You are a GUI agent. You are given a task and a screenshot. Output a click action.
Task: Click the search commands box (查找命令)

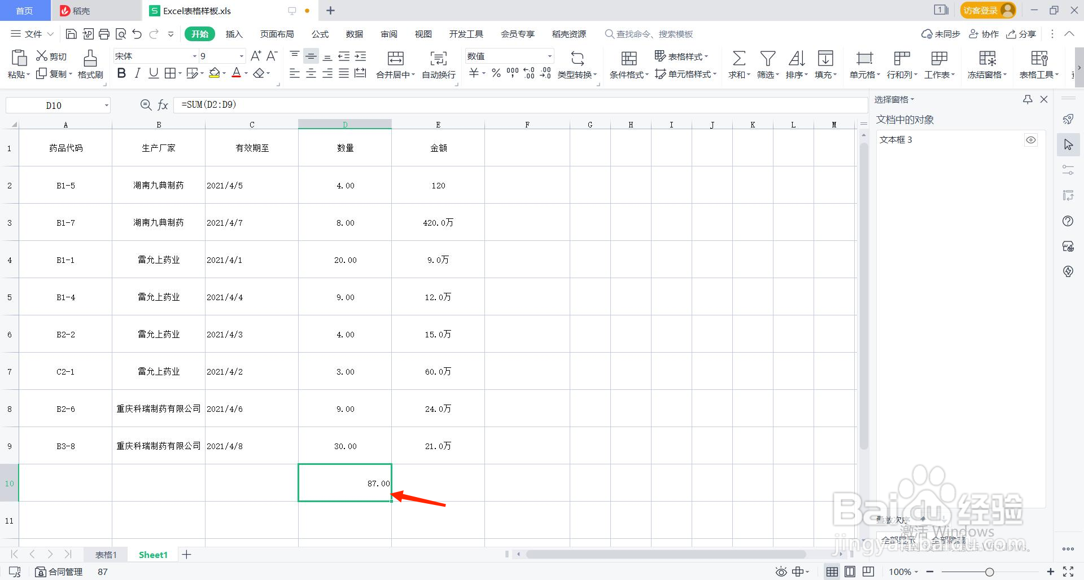(649, 34)
